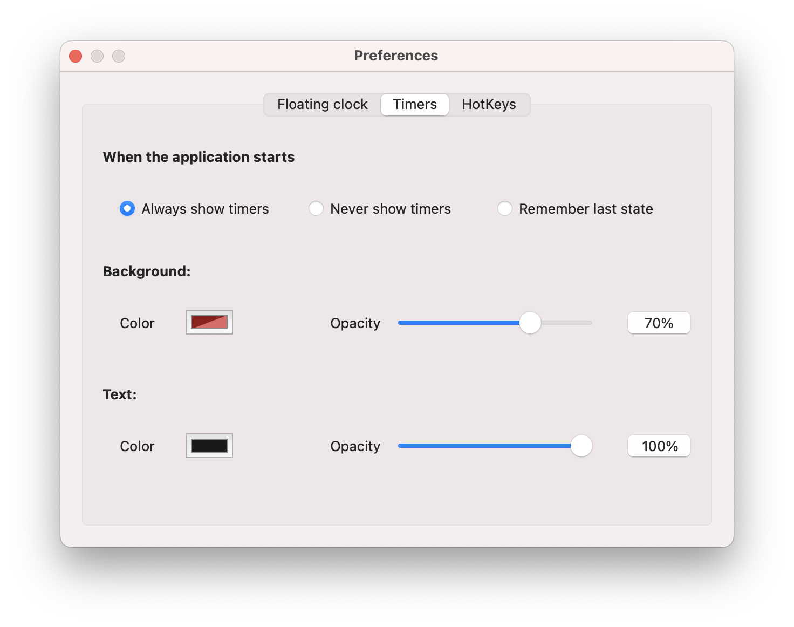The image size is (794, 627).
Task: Enable the Remember last state option
Action: coord(505,209)
